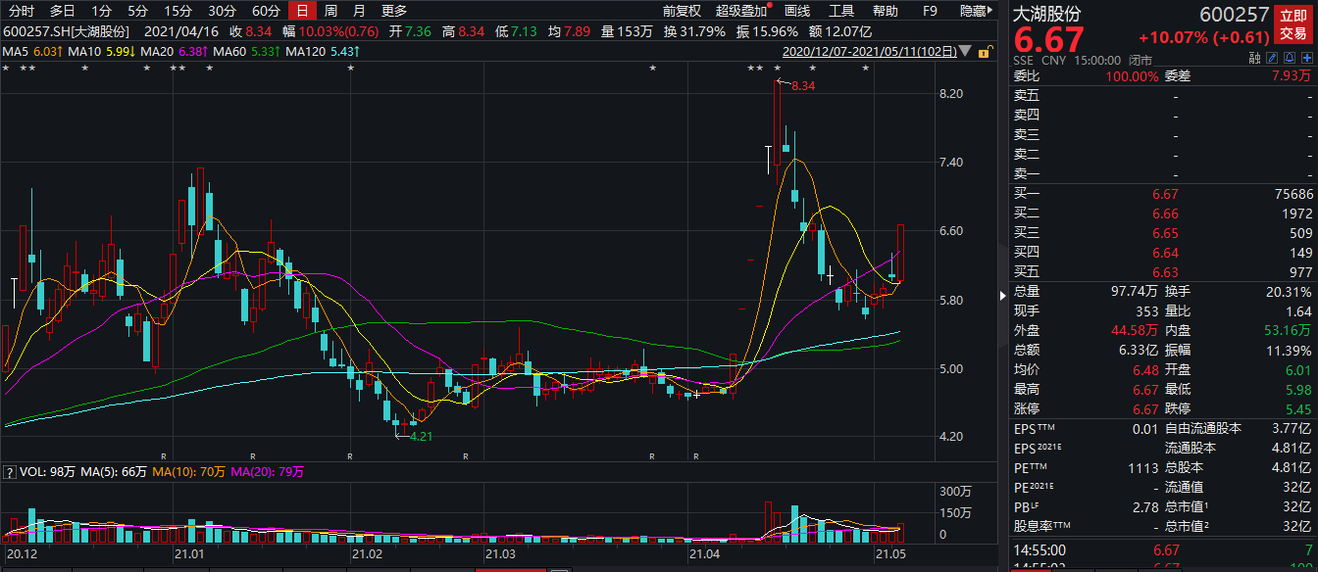Select the 60分 minute interval
Viewport: 1318px width, 572px height.
(x=266, y=11)
